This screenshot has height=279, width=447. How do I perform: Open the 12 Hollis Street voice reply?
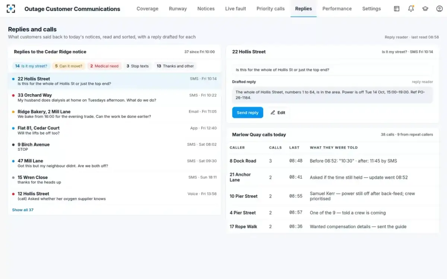[114, 196]
